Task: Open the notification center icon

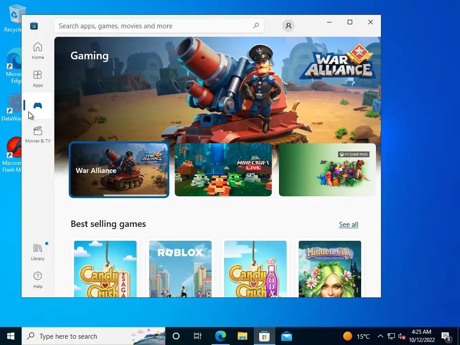Action: coord(446,336)
